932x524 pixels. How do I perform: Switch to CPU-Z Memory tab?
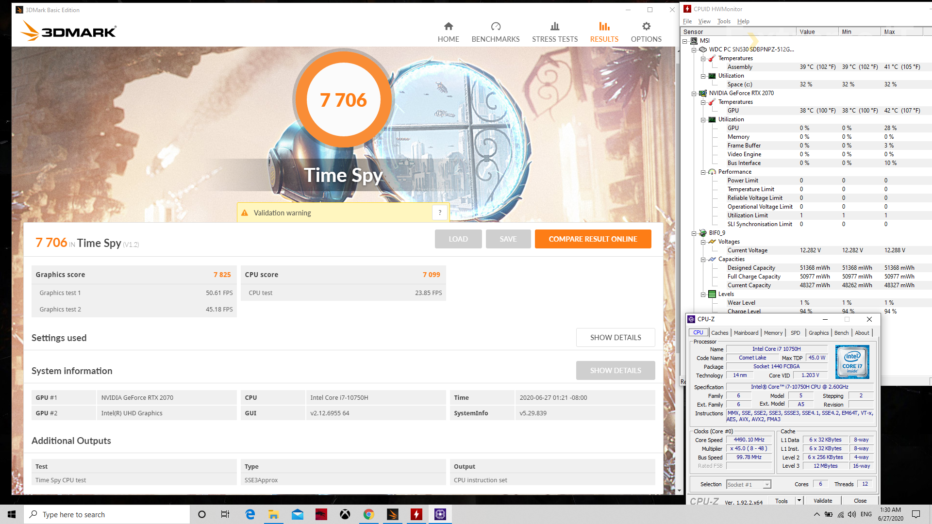773,333
